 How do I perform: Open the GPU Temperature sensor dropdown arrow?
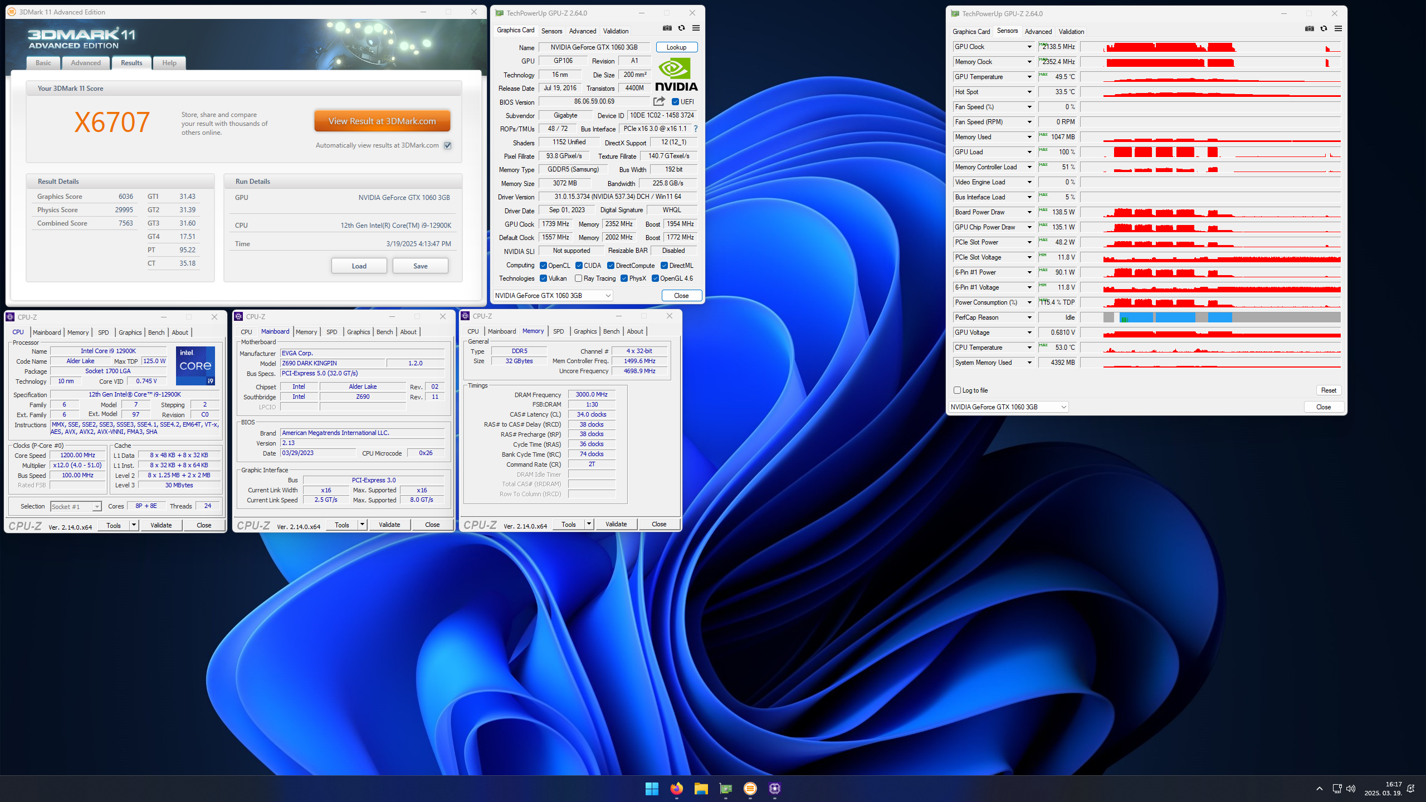[x=1029, y=77]
